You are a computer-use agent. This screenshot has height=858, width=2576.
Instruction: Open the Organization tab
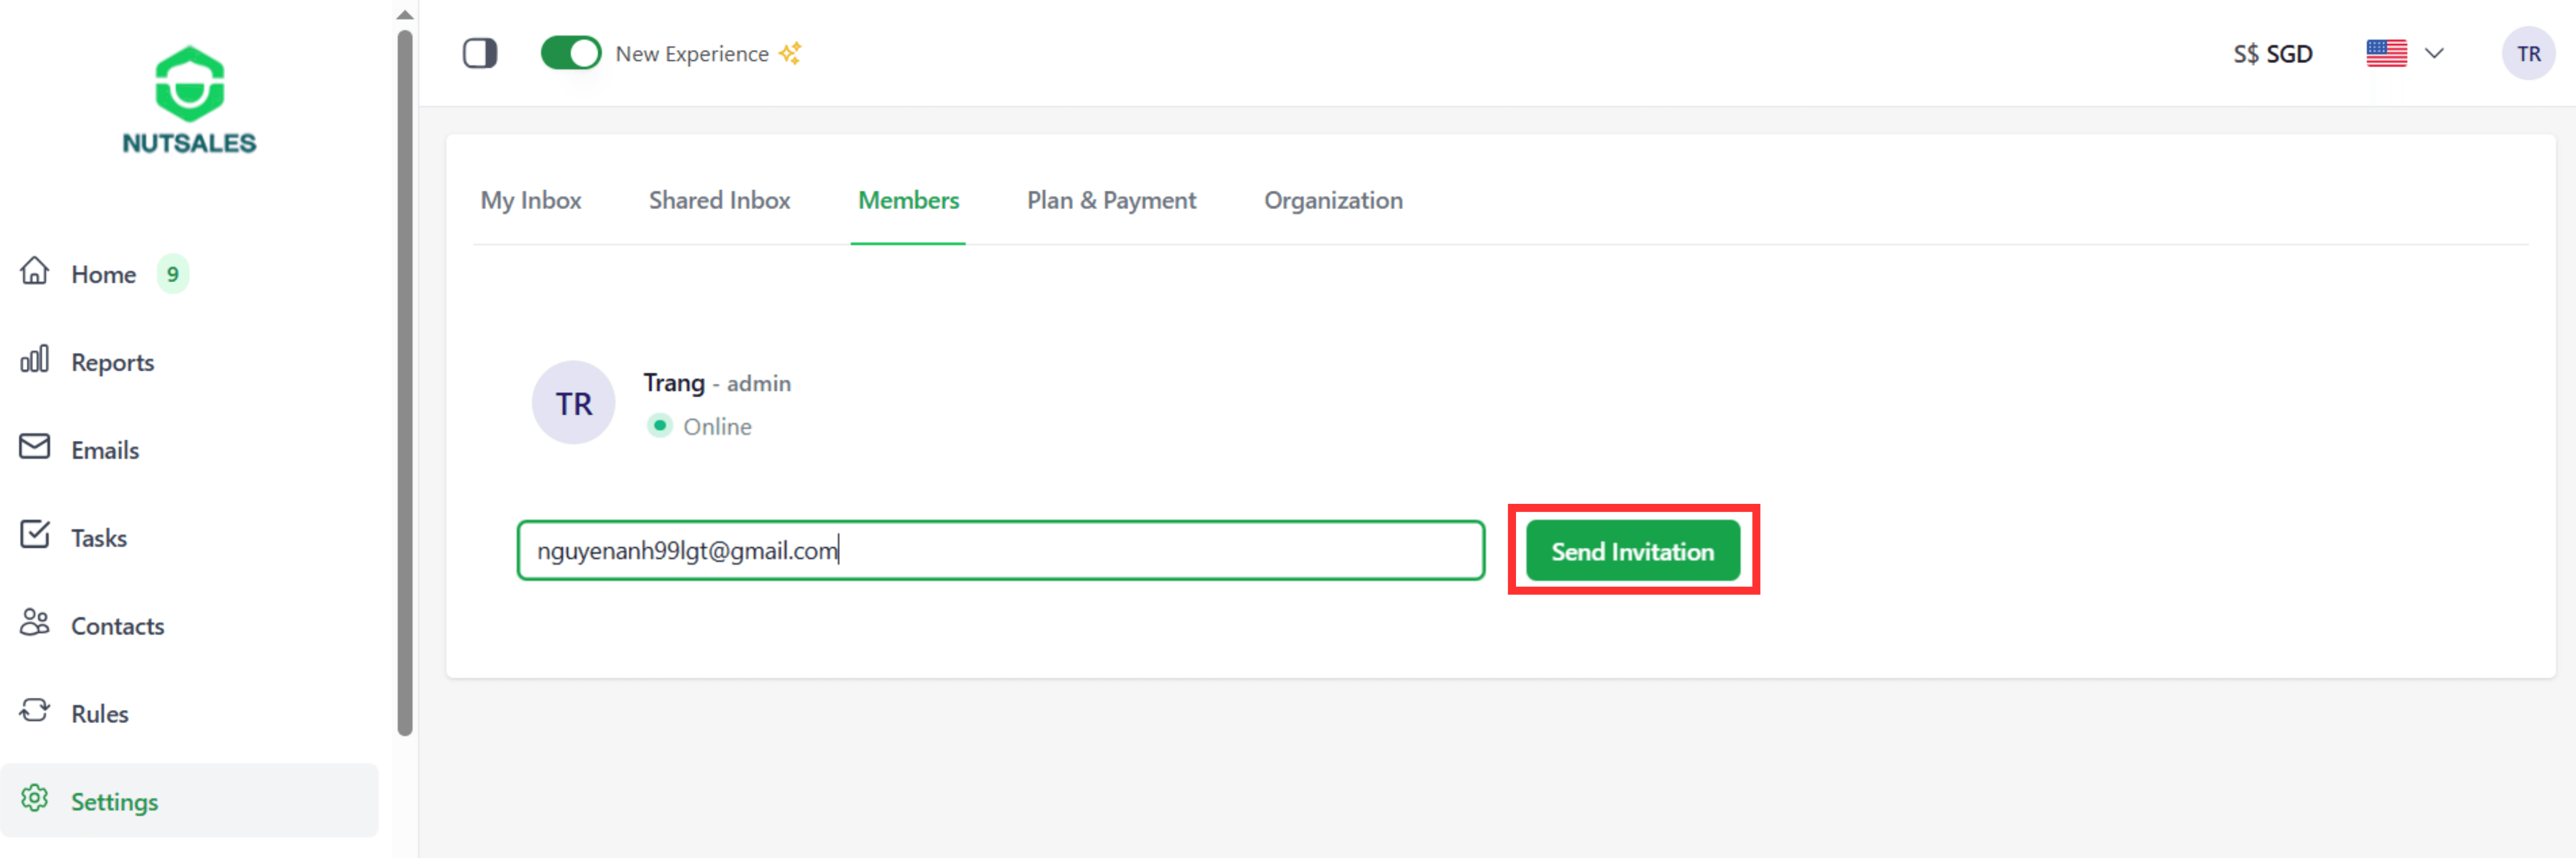coord(1333,200)
